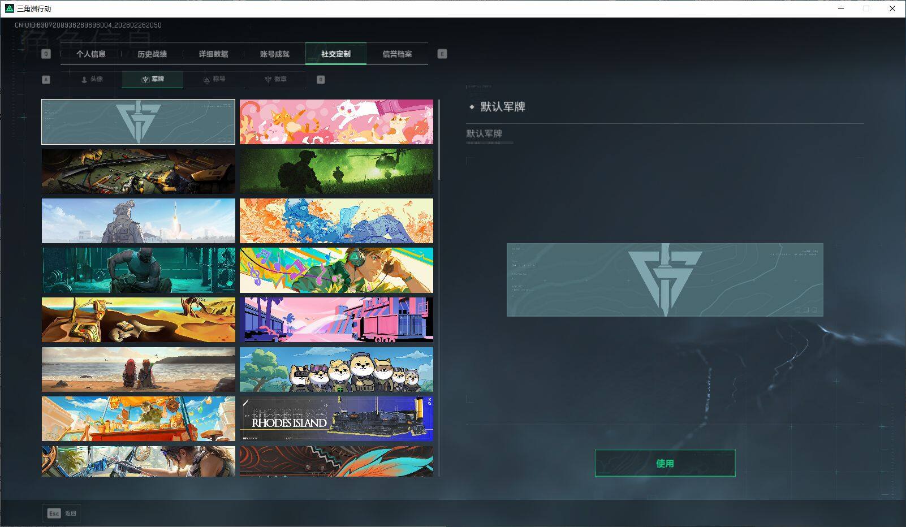Pick the headphones music girl dog tag
Viewport: 906px width, 527px height.
(336, 270)
